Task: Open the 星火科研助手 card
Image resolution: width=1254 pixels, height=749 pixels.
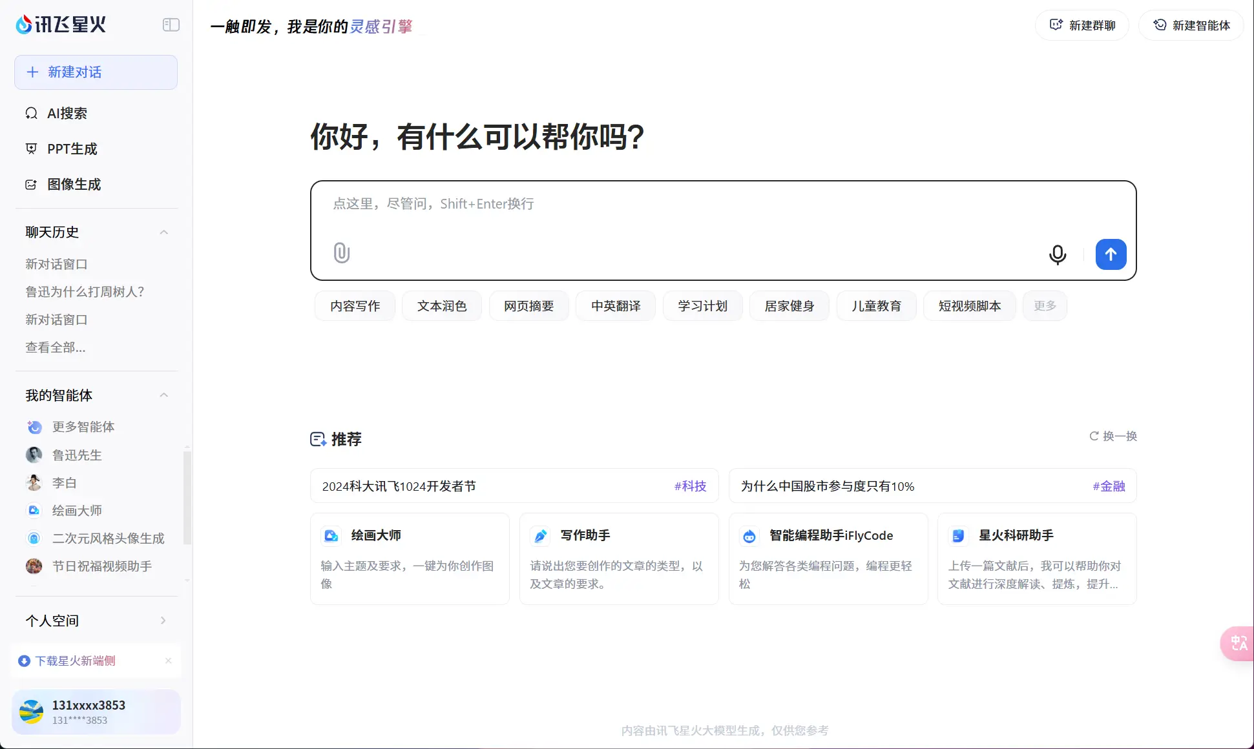Action: (1037, 559)
